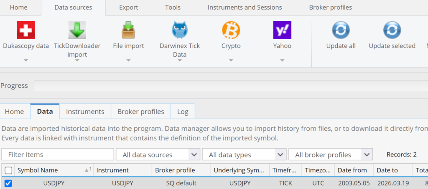Switch to the Log tab

[x=183, y=112]
